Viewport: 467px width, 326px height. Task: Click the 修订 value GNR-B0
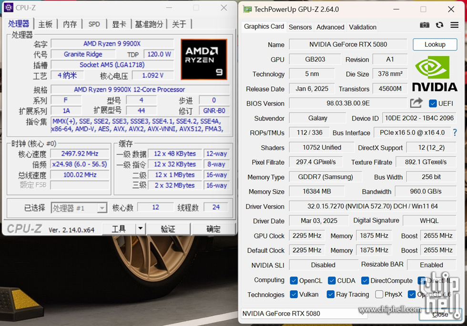(x=214, y=111)
